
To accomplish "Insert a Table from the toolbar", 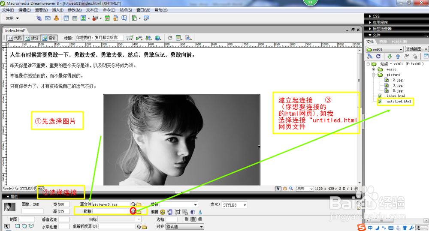I will click(x=66, y=18).
